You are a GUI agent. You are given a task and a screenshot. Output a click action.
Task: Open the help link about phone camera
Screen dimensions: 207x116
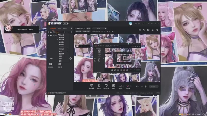(57, 93)
